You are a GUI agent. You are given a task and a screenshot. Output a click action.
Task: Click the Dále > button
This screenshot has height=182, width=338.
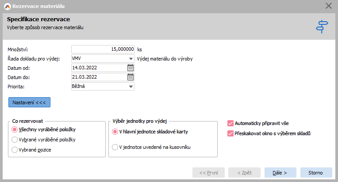pos(280,172)
